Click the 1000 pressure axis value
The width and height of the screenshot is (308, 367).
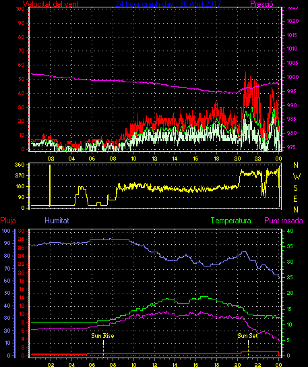(292, 77)
